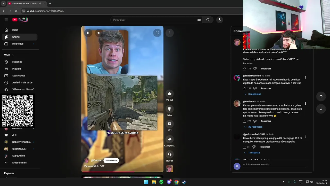Like @Raelzin803's comment

(244, 121)
